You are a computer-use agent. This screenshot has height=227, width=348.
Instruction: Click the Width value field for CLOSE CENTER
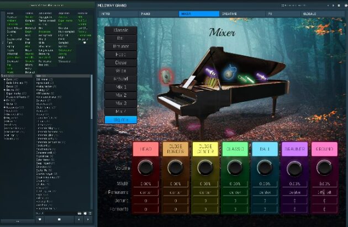pos(205,184)
